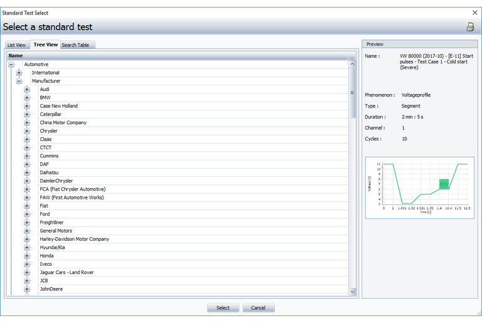
Task: Expand the General Motors node
Action: click(27, 231)
